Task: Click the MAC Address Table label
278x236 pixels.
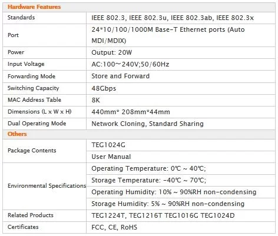Action: (34, 99)
